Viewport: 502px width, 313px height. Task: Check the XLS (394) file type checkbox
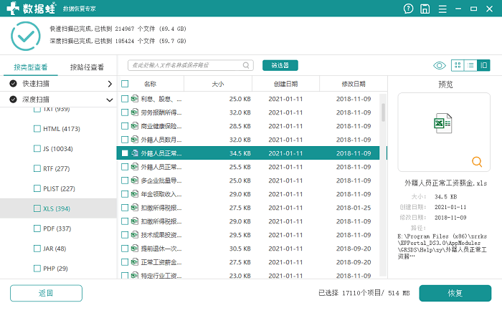[37, 208]
